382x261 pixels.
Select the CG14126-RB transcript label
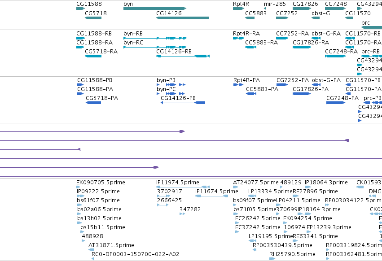174,52
